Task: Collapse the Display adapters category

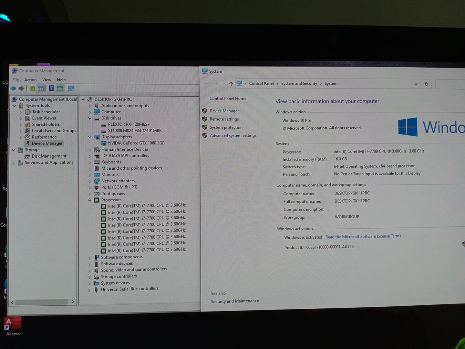Action: [x=90, y=137]
